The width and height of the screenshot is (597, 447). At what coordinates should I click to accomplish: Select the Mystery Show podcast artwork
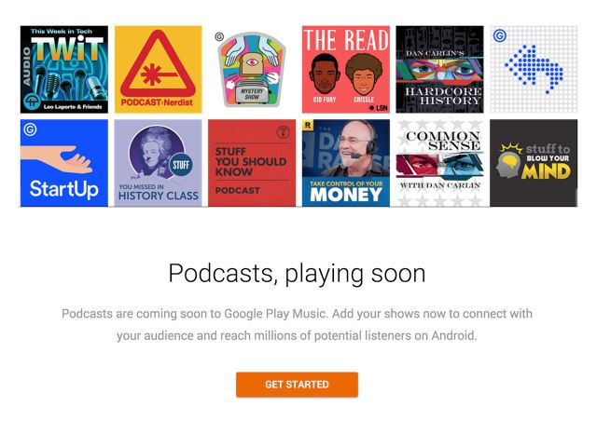pos(252,70)
